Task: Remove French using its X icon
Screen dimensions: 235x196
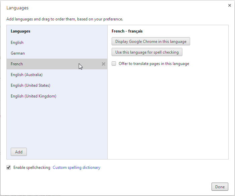Action: 103,64
